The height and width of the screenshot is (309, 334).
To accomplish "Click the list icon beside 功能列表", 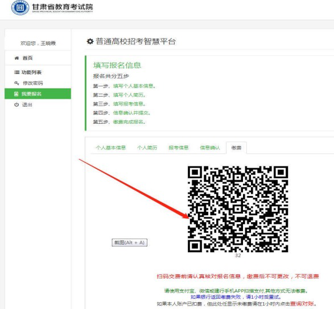I will (x=17, y=72).
